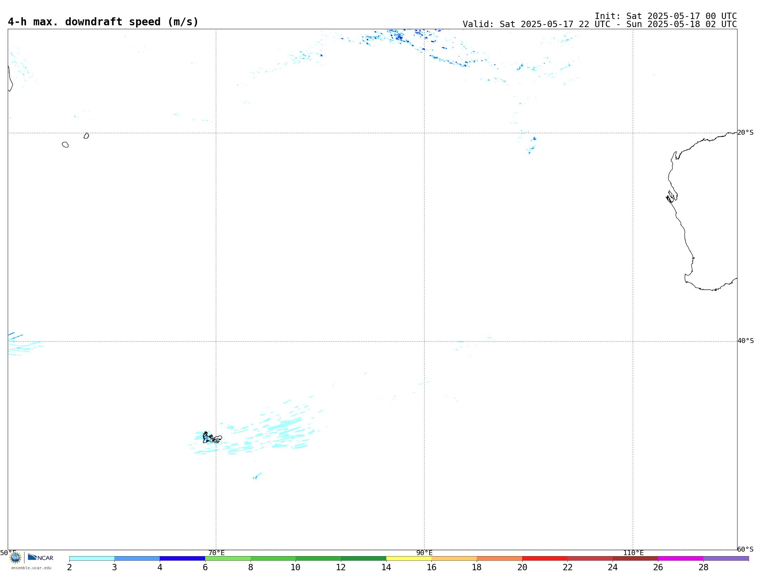Open the ensemble.ucar.edu link text
Viewport: 760px width, 572px height.
point(31,568)
